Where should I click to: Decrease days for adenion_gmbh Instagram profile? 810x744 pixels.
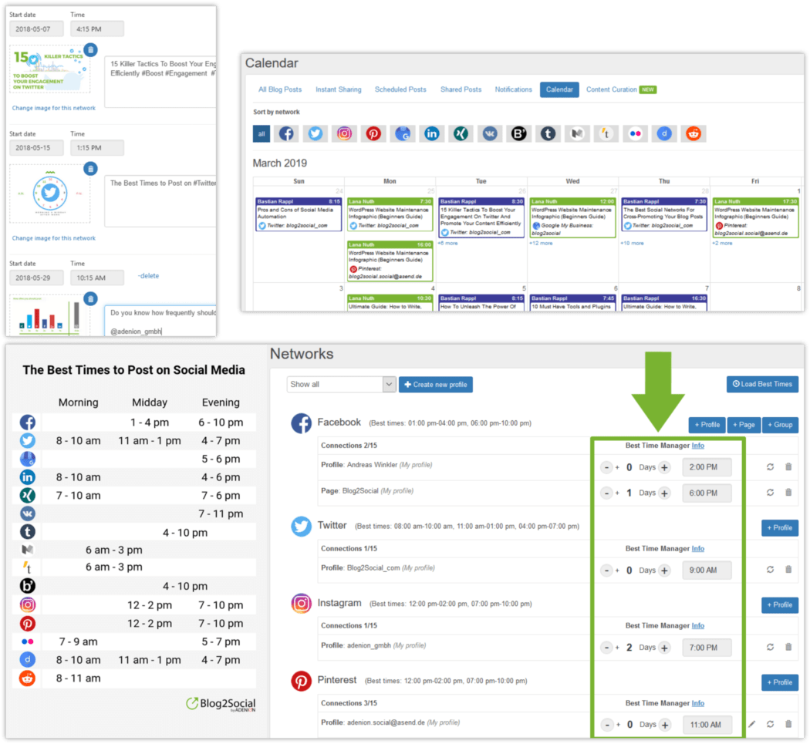click(x=606, y=648)
